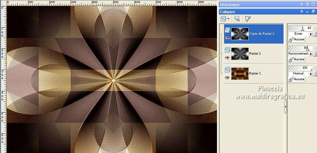Restore the Historique panel window
Screen dimensions: 317x153
[307, 4]
